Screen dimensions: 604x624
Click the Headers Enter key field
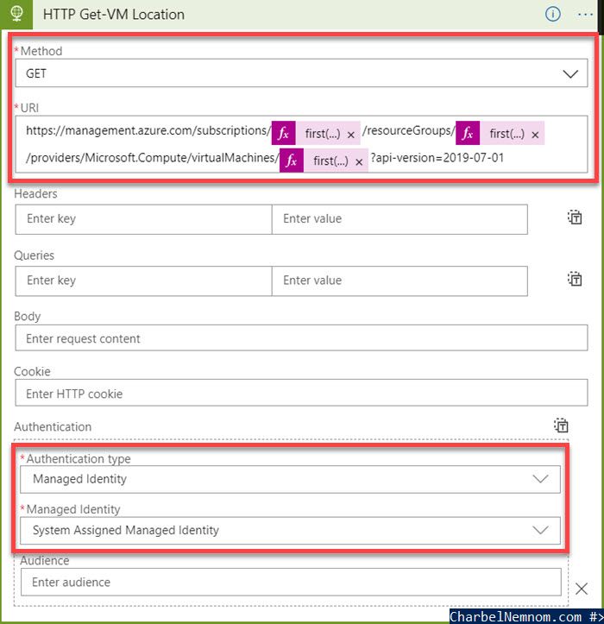point(143,219)
